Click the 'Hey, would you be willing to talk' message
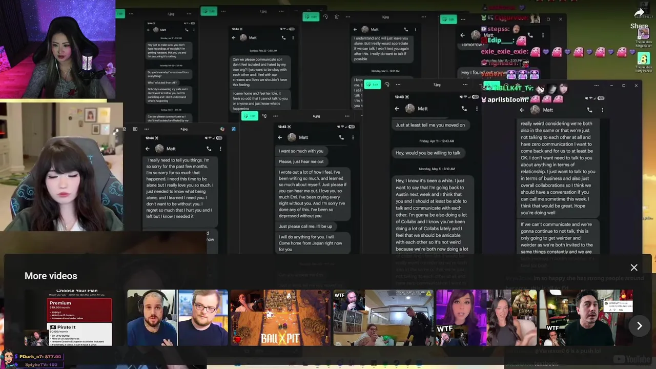 428,153
